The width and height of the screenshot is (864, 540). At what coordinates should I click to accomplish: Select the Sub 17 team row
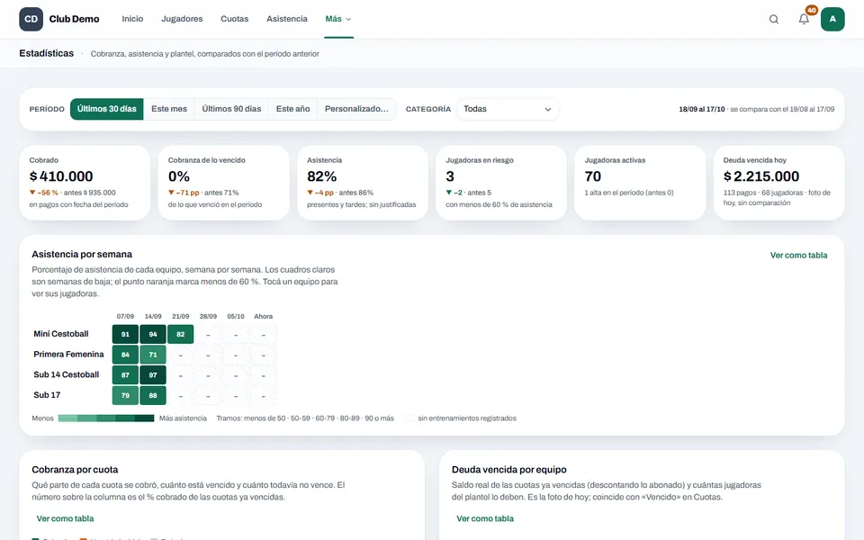[x=47, y=395]
